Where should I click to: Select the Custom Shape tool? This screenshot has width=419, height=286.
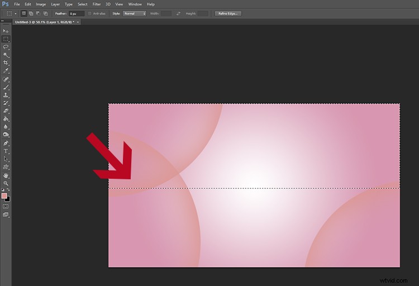(6, 167)
